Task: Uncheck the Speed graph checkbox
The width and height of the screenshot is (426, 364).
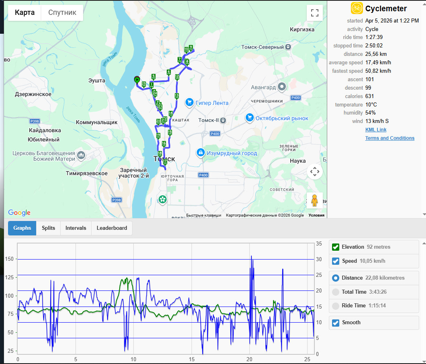Action: click(336, 261)
